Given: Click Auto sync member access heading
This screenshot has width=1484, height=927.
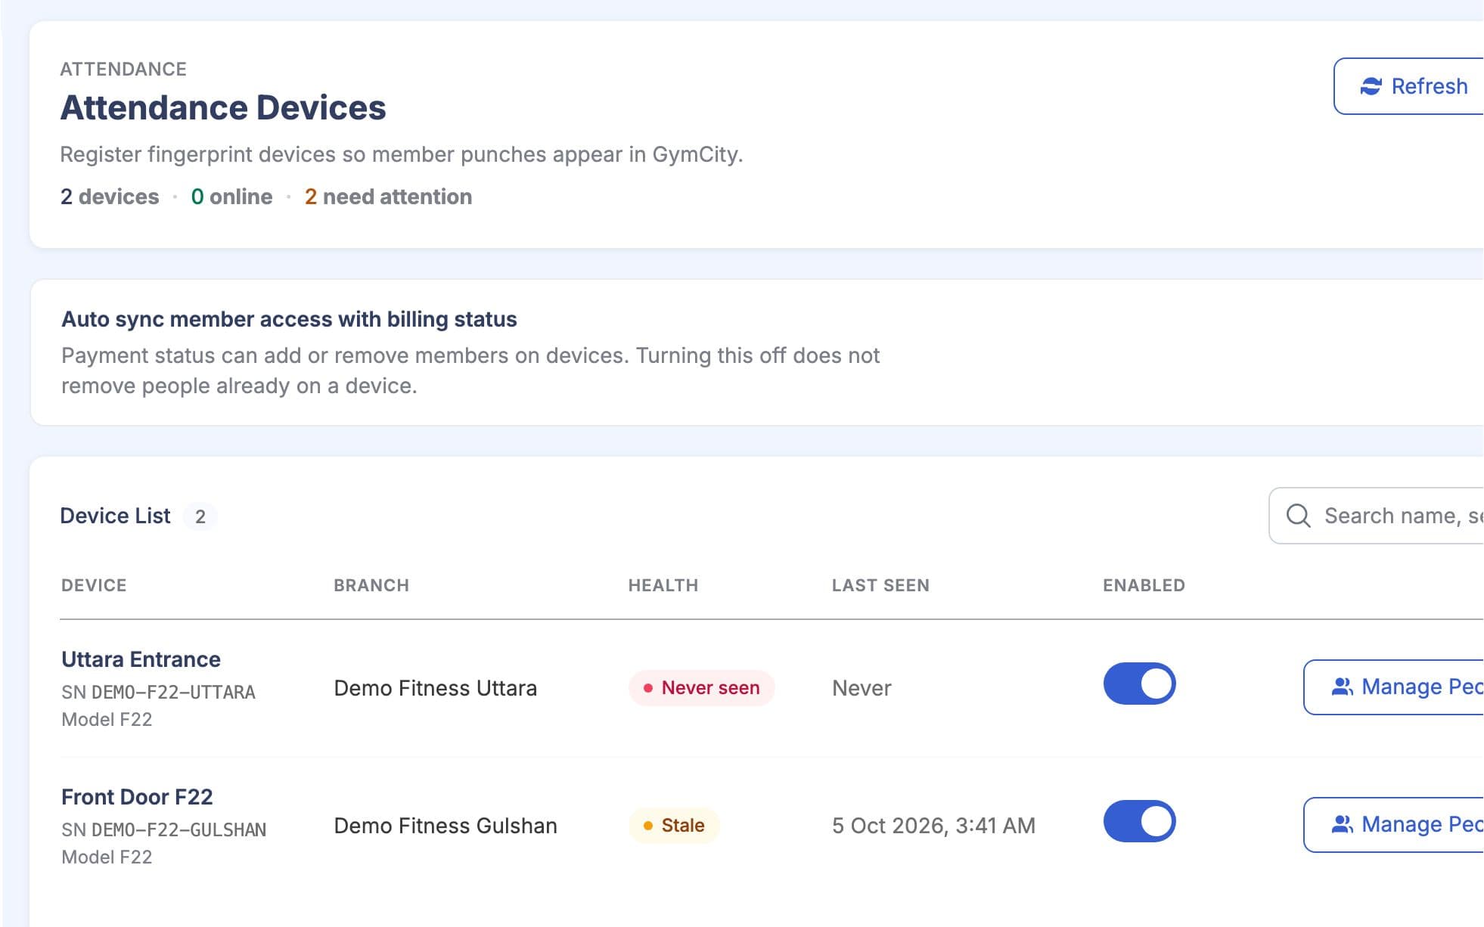Looking at the screenshot, I should (289, 319).
